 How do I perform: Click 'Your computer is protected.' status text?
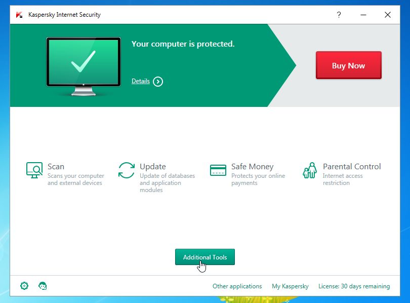(183, 44)
